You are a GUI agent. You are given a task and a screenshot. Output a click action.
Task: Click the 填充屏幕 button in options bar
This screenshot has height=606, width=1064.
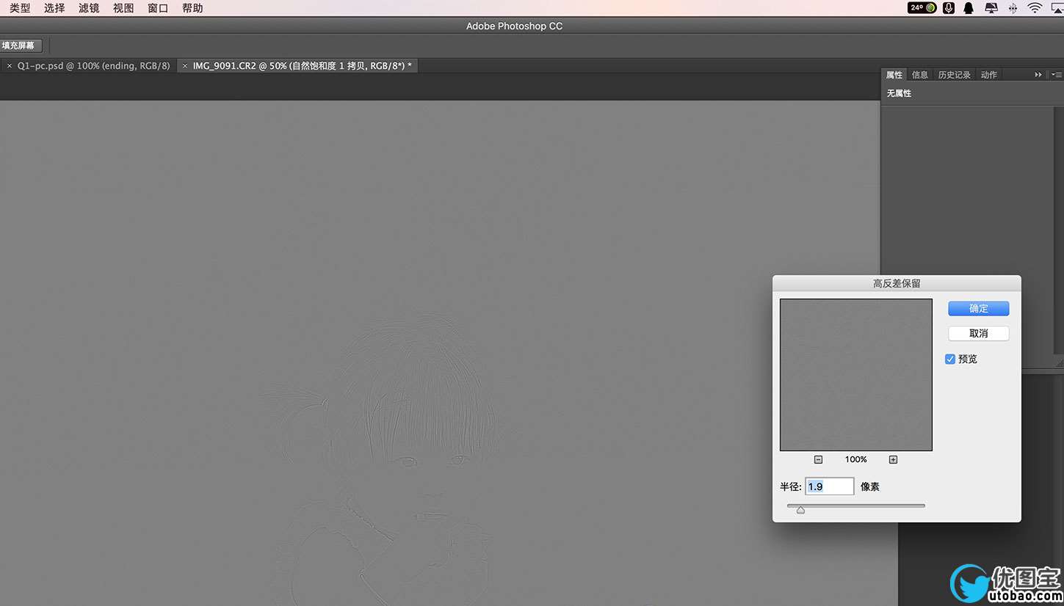pos(20,45)
